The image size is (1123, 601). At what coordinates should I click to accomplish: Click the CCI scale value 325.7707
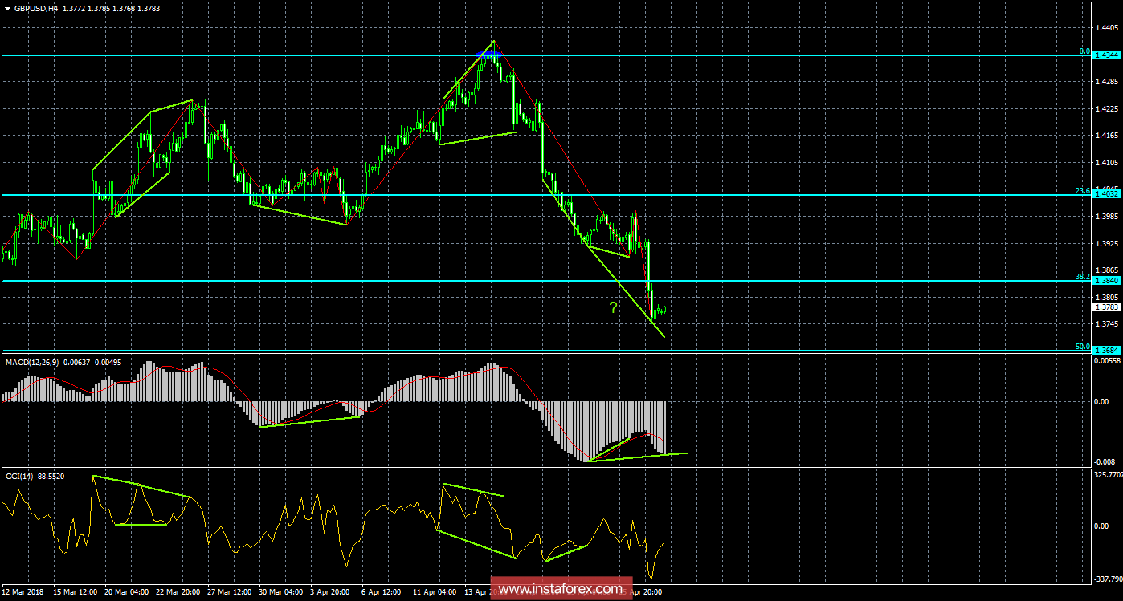pos(1108,476)
